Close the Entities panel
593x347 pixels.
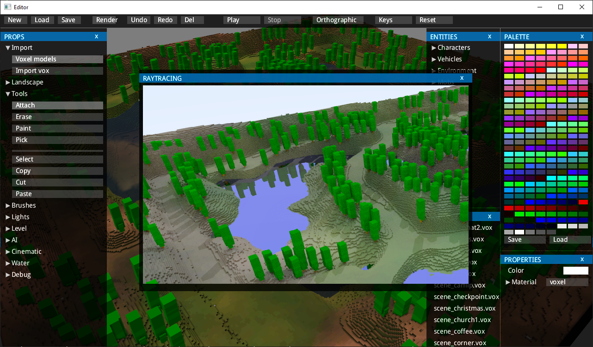tap(489, 36)
